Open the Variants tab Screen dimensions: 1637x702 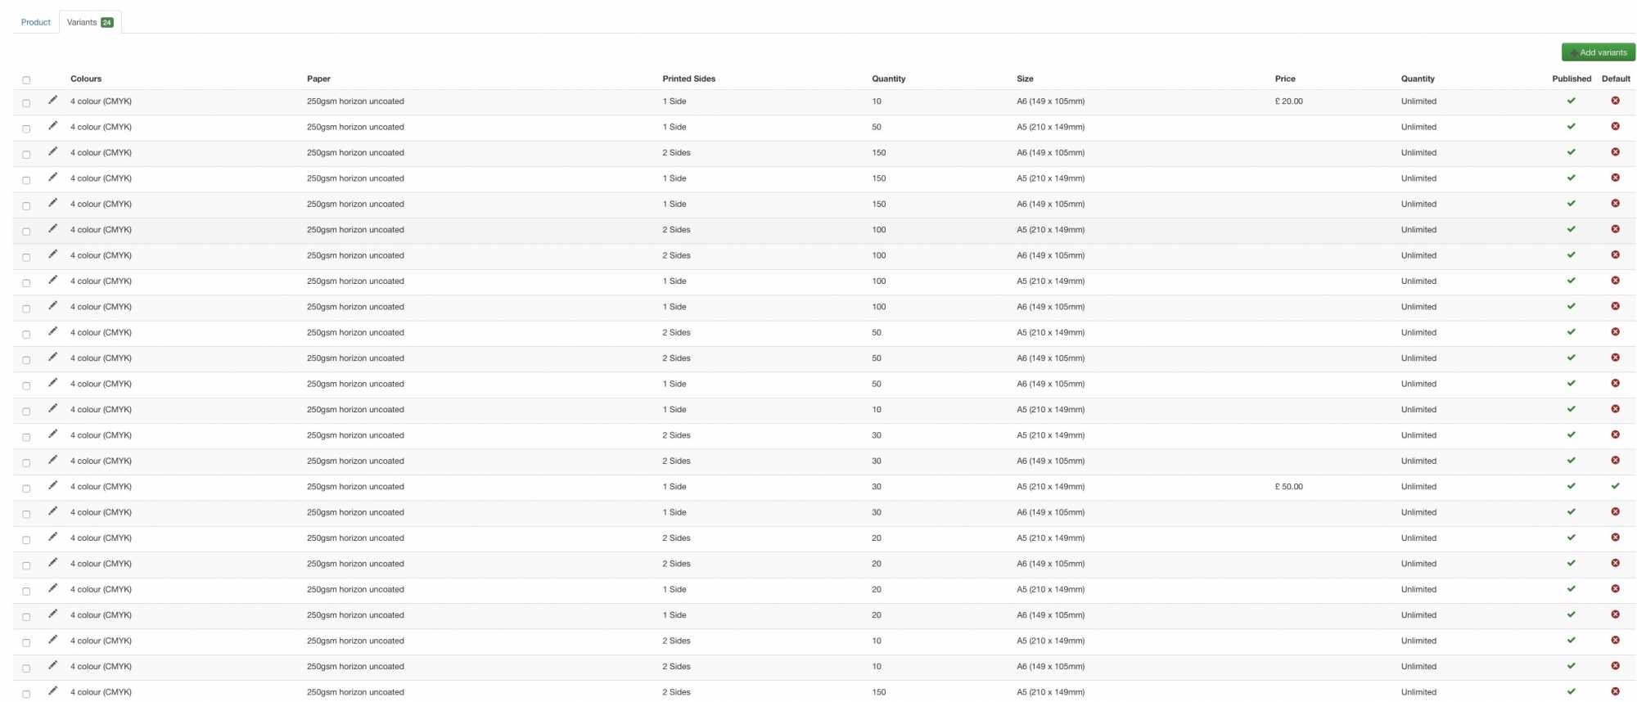(x=90, y=22)
